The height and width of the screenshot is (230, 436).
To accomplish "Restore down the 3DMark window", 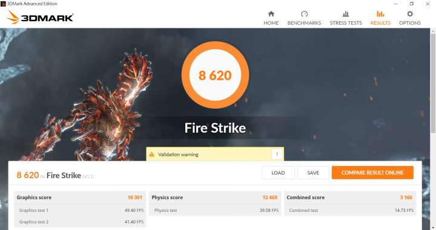I will [412, 4].
